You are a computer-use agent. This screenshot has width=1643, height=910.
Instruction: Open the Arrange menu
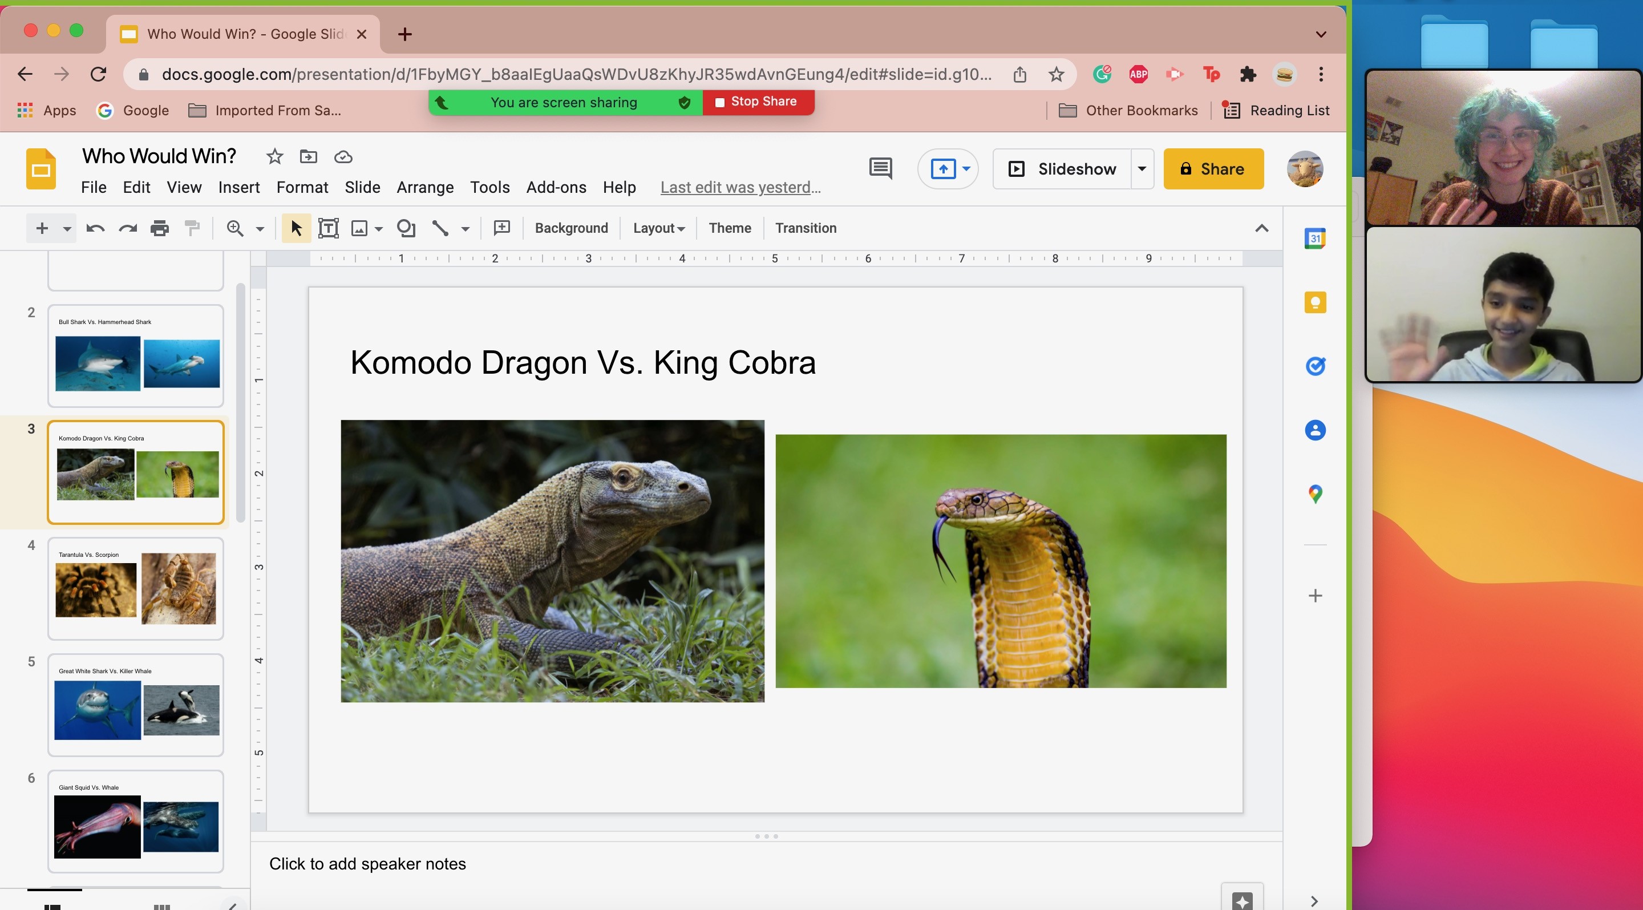pyautogui.click(x=425, y=188)
